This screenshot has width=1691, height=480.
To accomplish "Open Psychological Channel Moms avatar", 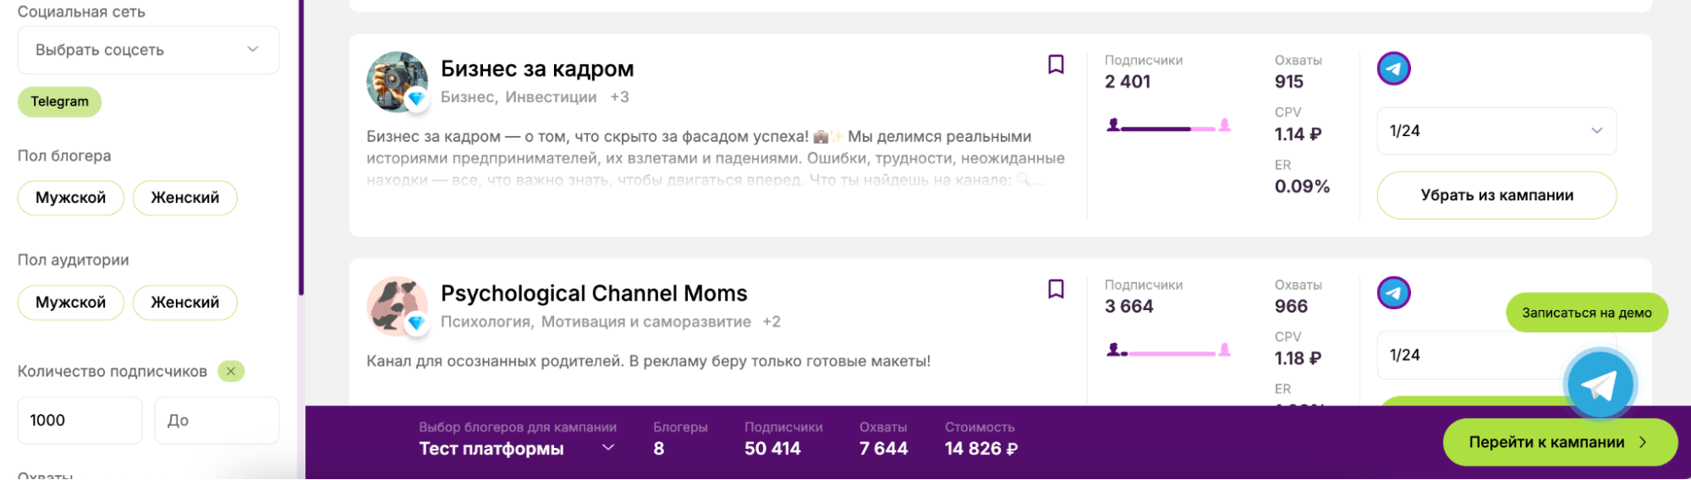I will tap(396, 305).
